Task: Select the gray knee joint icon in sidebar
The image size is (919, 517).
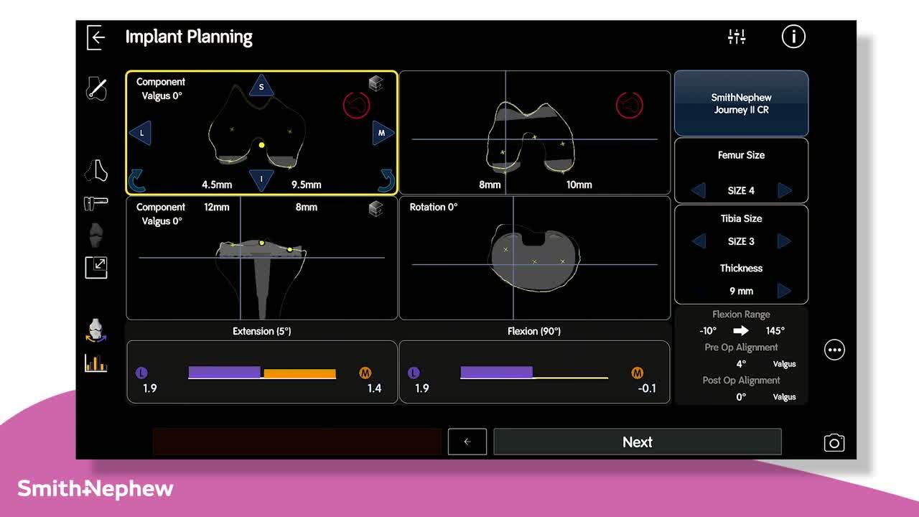Action: [x=96, y=235]
